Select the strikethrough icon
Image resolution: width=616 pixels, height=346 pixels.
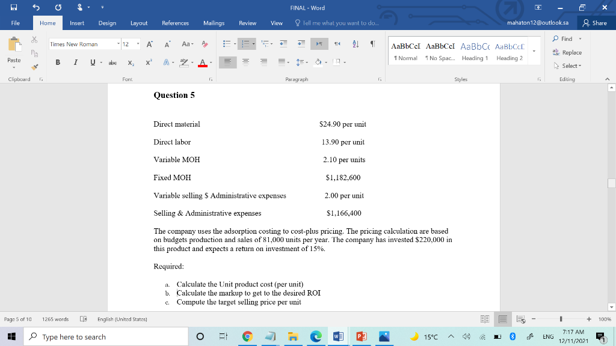[114, 63]
